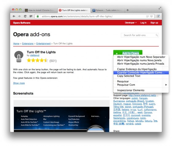The width and height of the screenshot is (172, 146).
Task: Switch language to dansk
Action: pos(128,107)
